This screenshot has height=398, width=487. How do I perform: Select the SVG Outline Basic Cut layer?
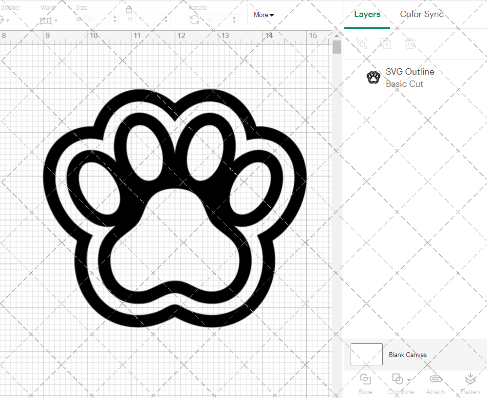(x=410, y=78)
